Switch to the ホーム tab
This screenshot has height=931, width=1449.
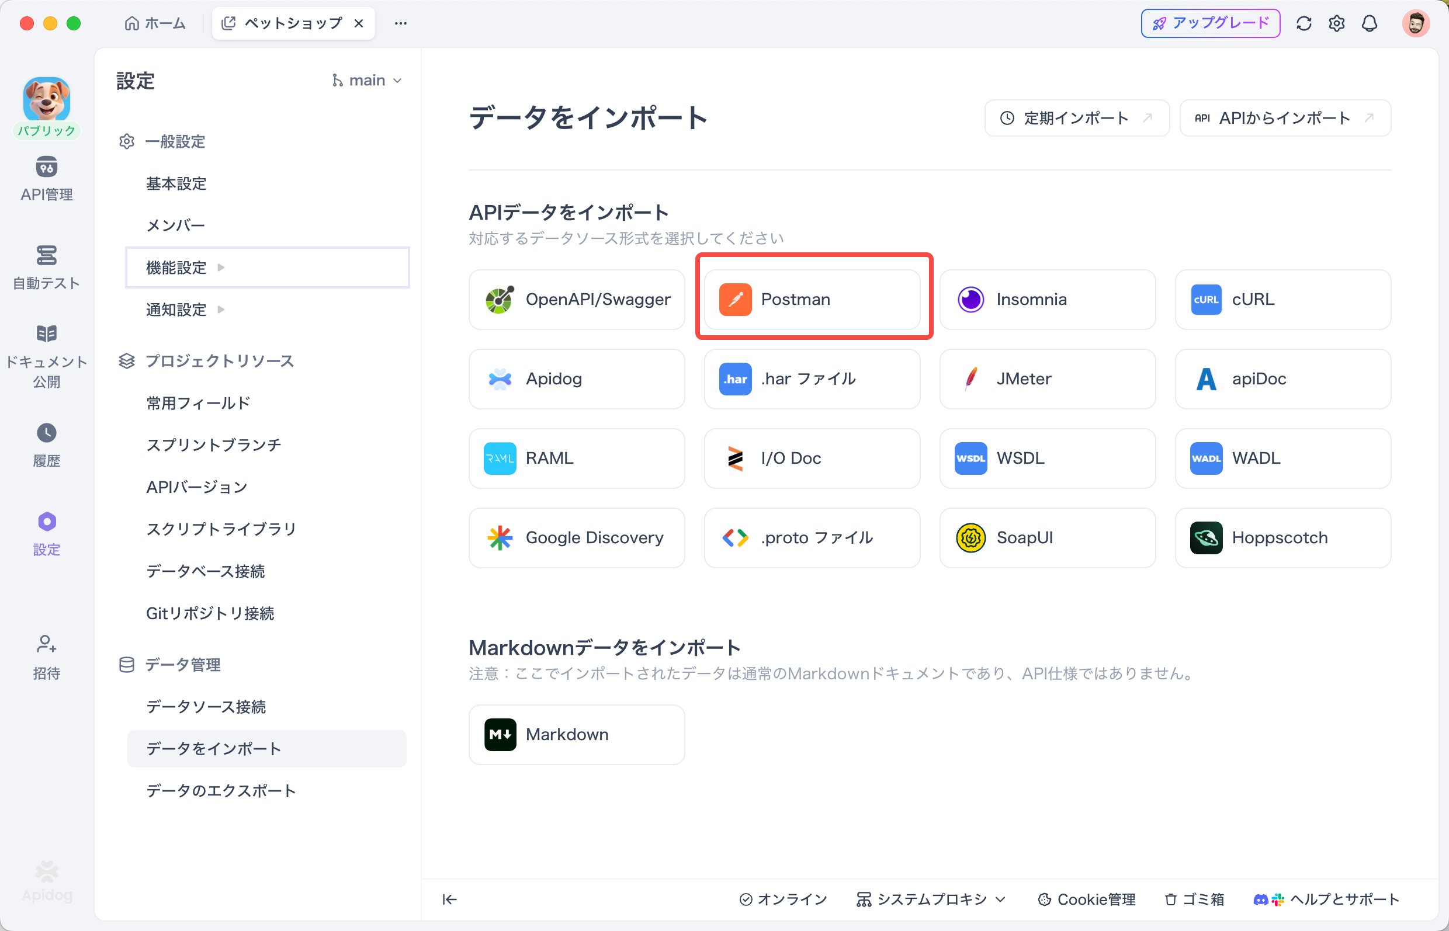point(155,23)
